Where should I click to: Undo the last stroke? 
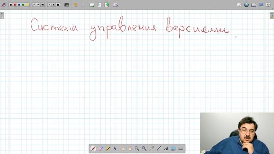75,5
